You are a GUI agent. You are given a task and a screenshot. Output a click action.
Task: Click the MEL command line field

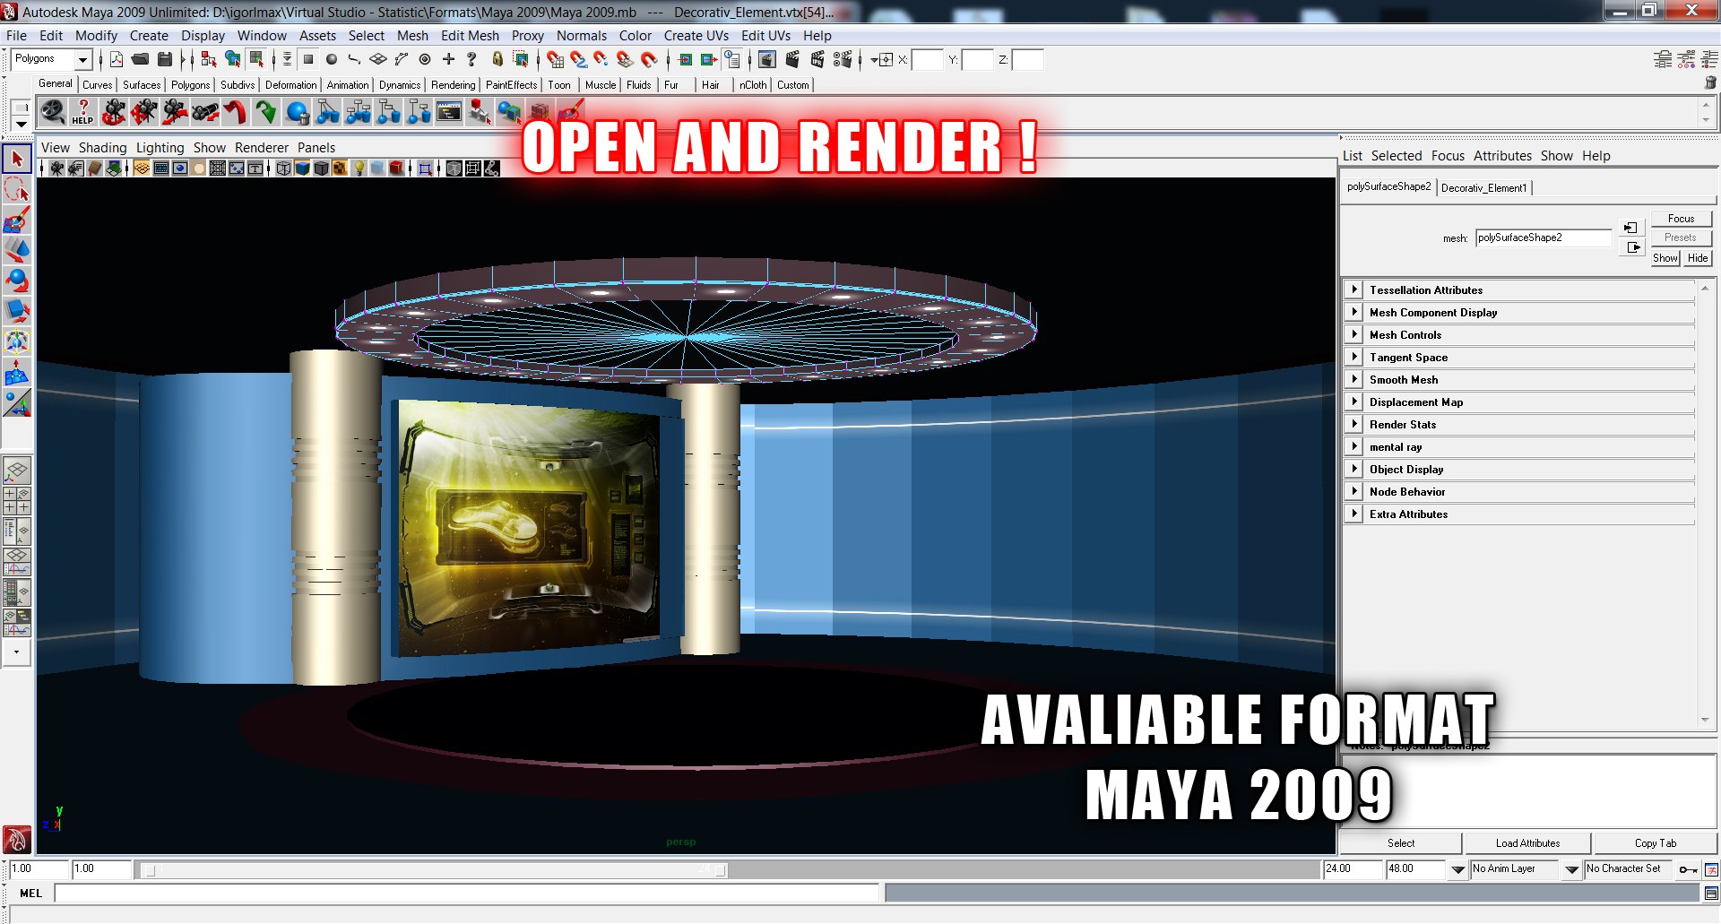click(x=467, y=893)
